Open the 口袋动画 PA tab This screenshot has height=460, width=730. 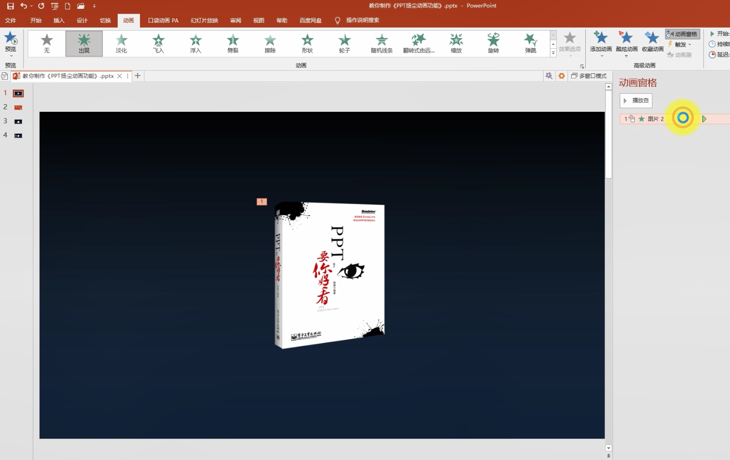163,20
